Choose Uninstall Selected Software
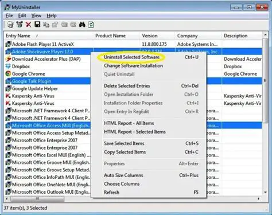The height and width of the screenshot is (215, 272). pyautogui.click(x=131, y=57)
